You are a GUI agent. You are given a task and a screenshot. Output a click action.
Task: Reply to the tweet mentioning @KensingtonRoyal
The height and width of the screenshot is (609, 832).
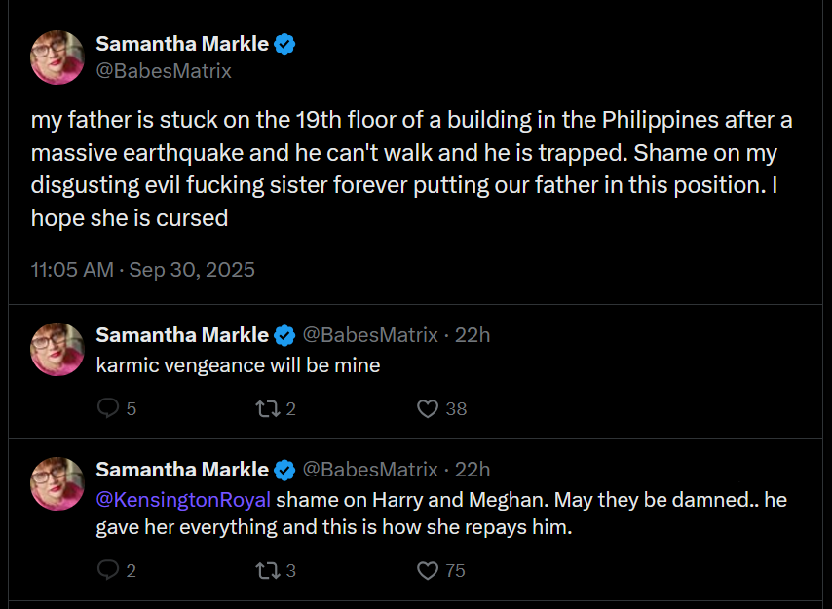click(x=108, y=570)
